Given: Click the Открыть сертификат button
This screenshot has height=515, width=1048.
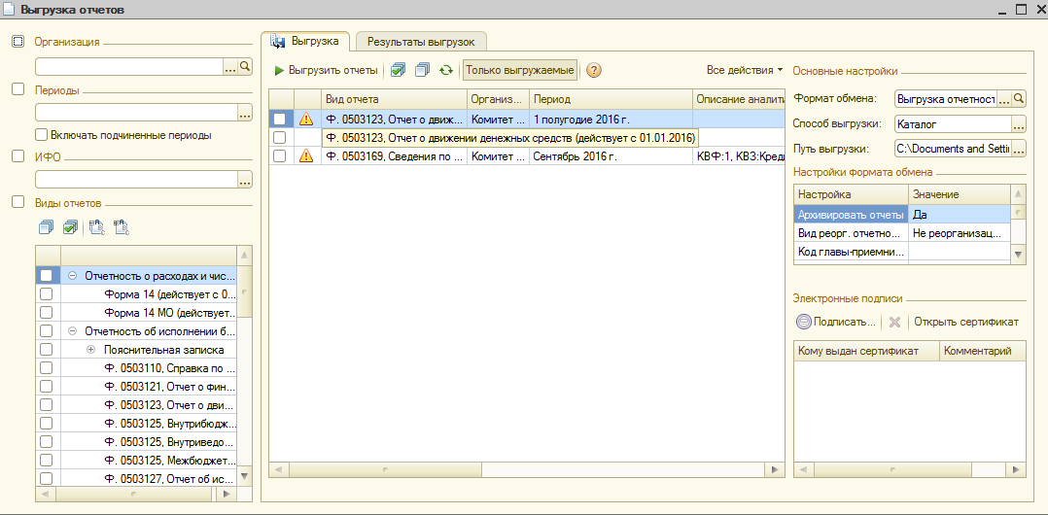Looking at the screenshot, I should click(x=966, y=322).
